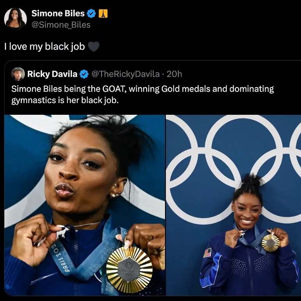
Task: Open right photo with Olympic rings
Action: click(x=233, y=205)
